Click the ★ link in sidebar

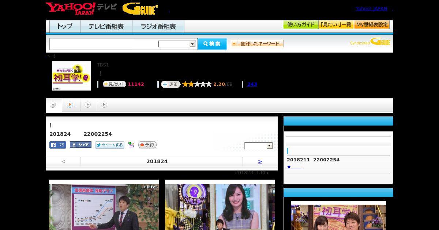(x=294, y=167)
